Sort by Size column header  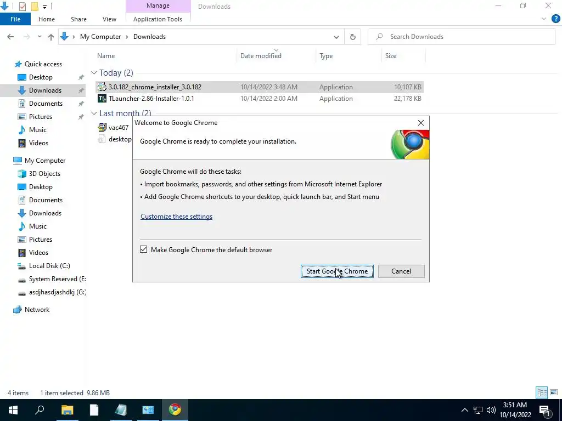(391, 55)
